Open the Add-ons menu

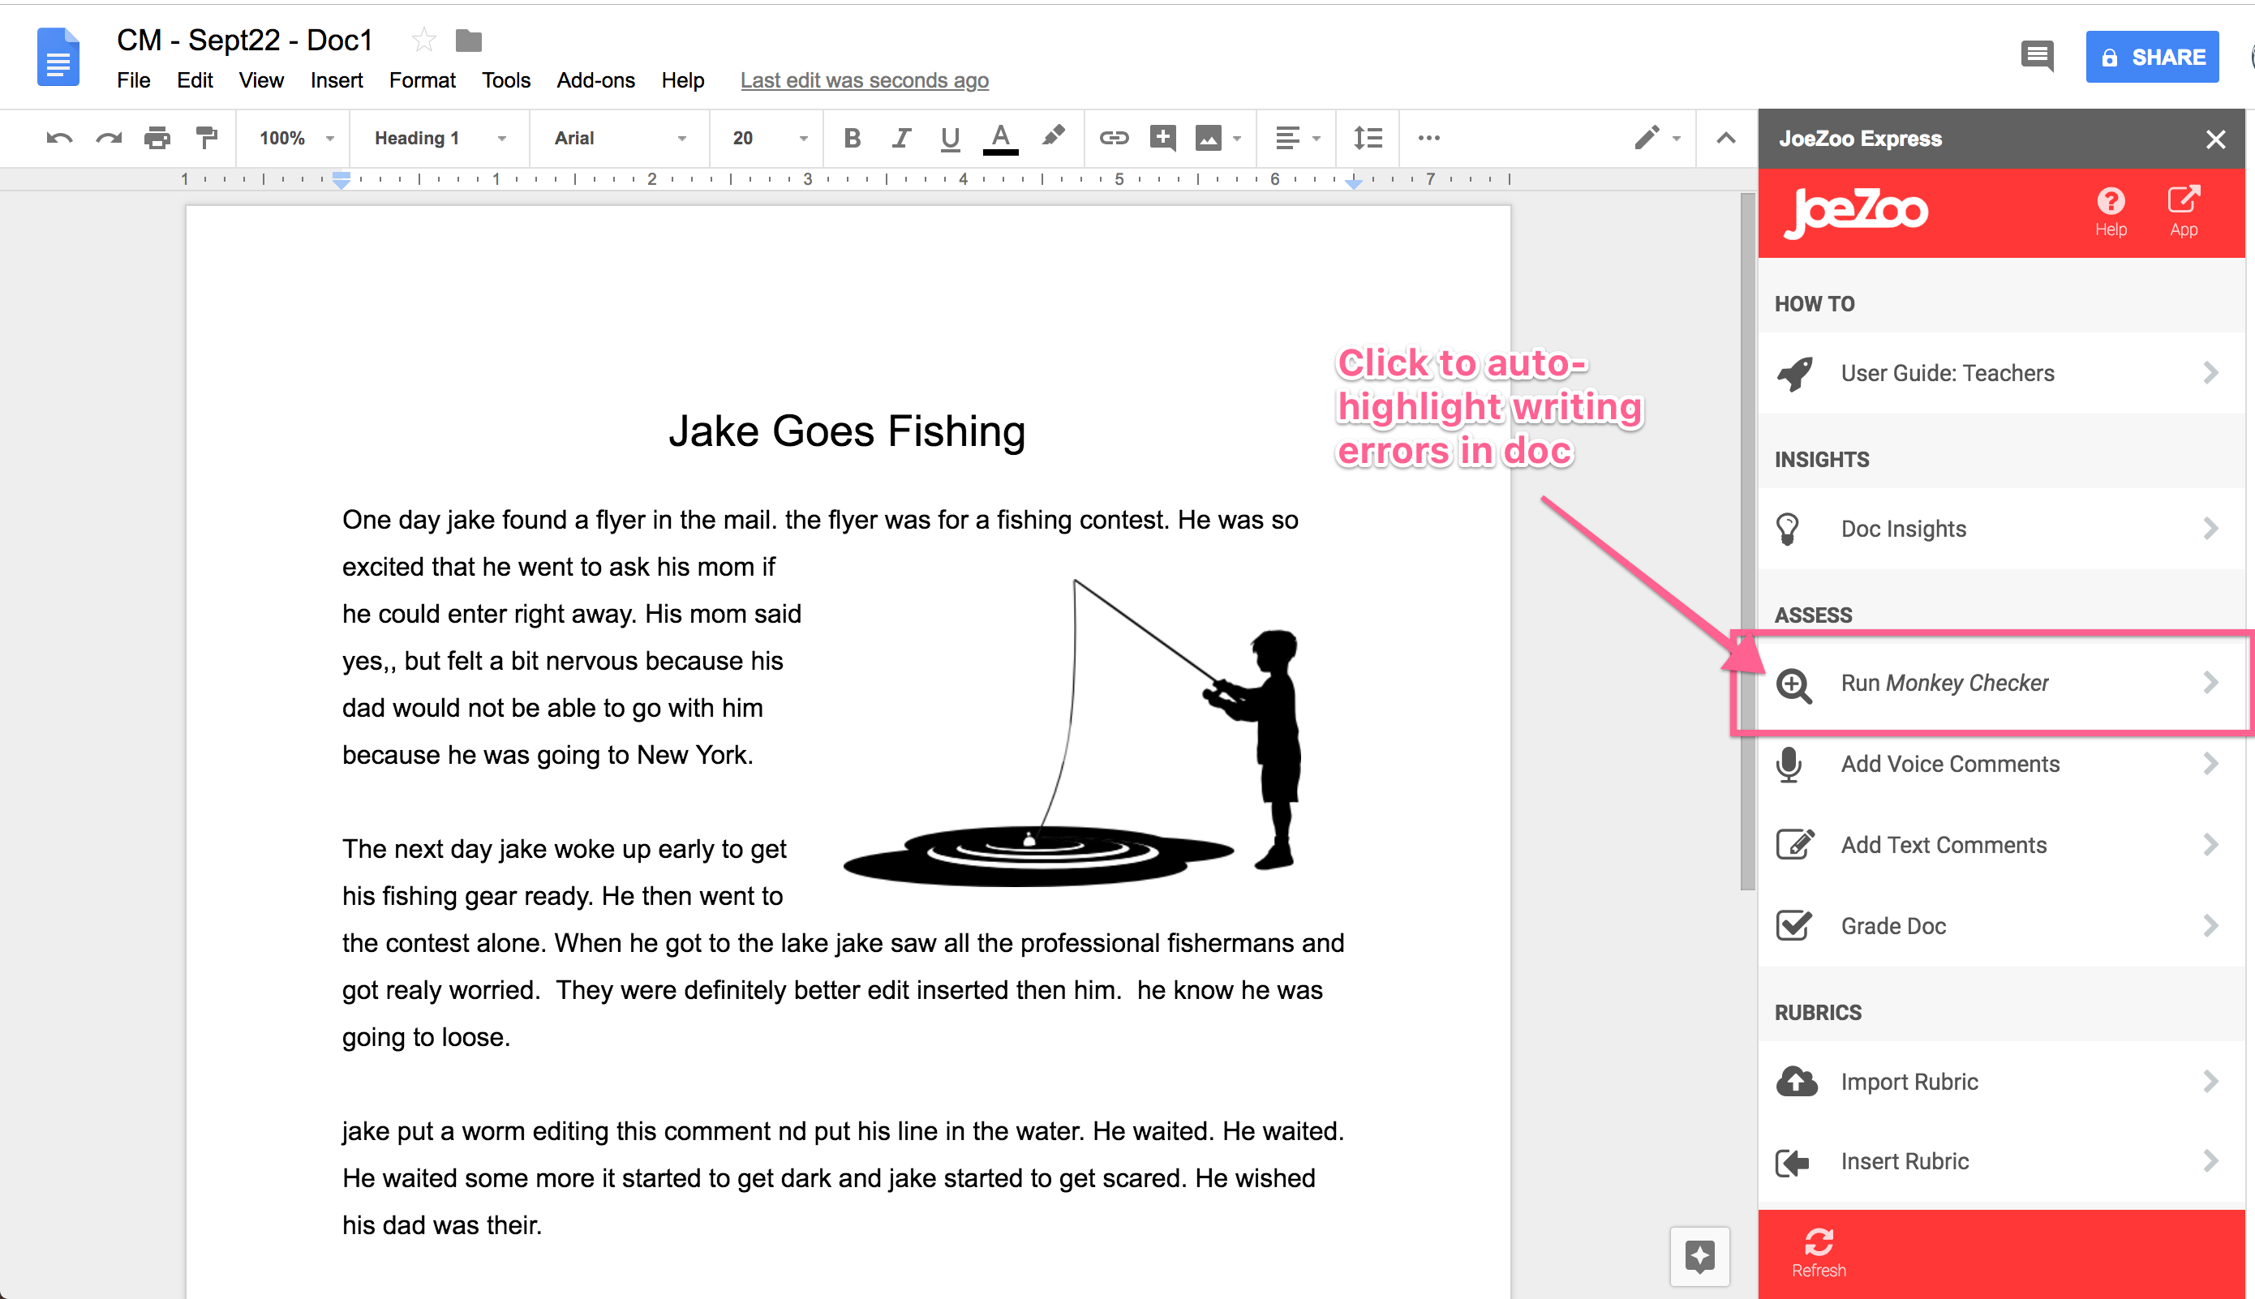[x=595, y=80]
